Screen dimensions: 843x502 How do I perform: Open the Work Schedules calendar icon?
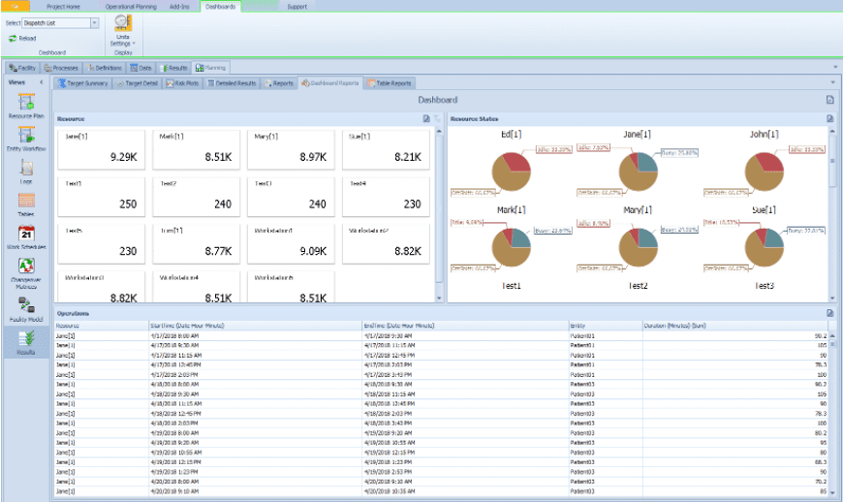pos(26,235)
